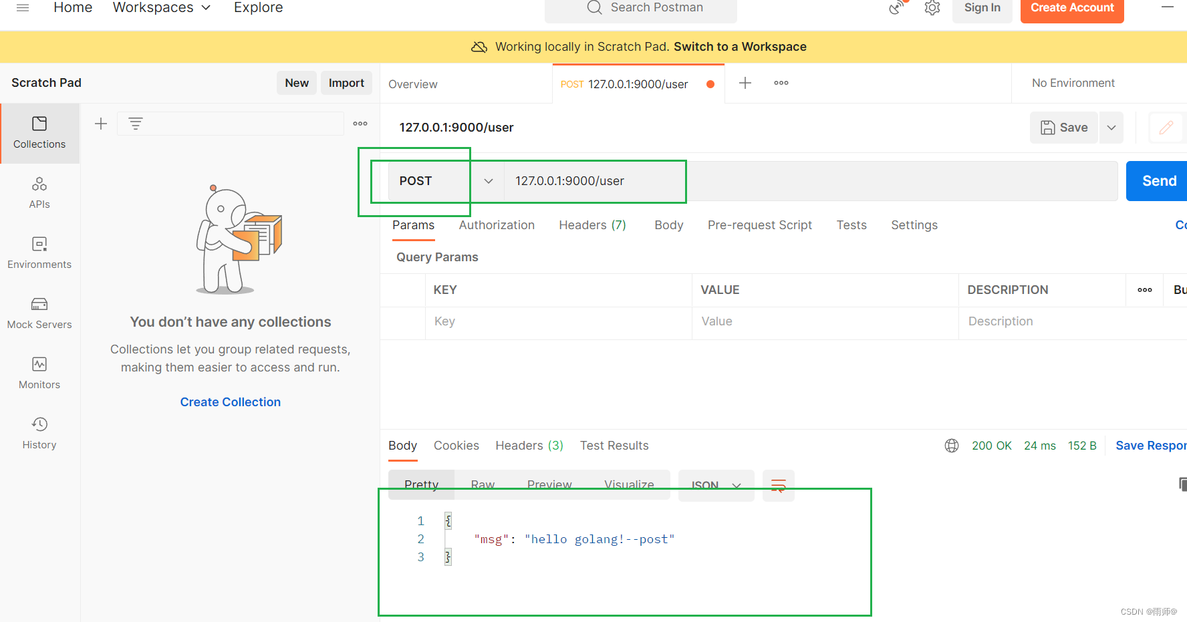Open the tab bar more options dots
The width and height of the screenshot is (1187, 622).
click(x=781, y=83)
